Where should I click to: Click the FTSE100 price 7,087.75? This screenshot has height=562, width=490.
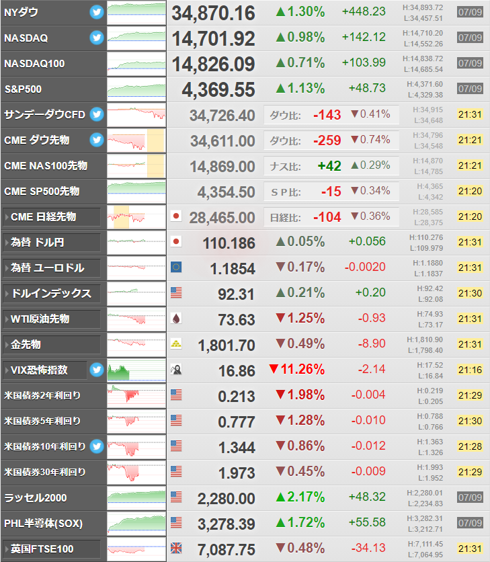227,550
